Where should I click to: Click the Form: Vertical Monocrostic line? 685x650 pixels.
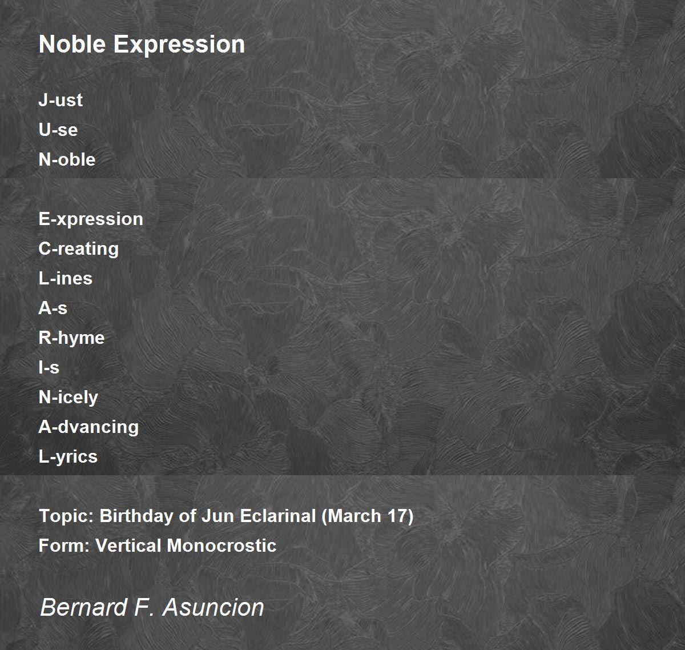click(158, 545)
